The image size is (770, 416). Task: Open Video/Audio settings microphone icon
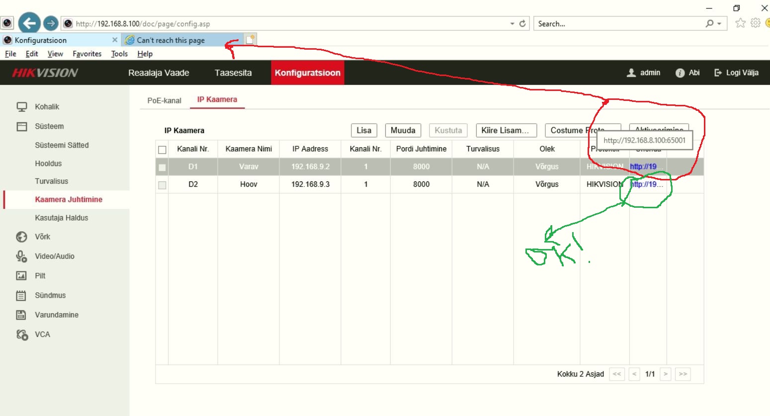pyautogui.click(x=21, y=256)
